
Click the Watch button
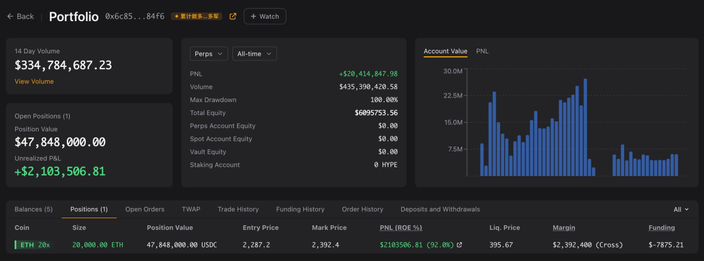265,16
